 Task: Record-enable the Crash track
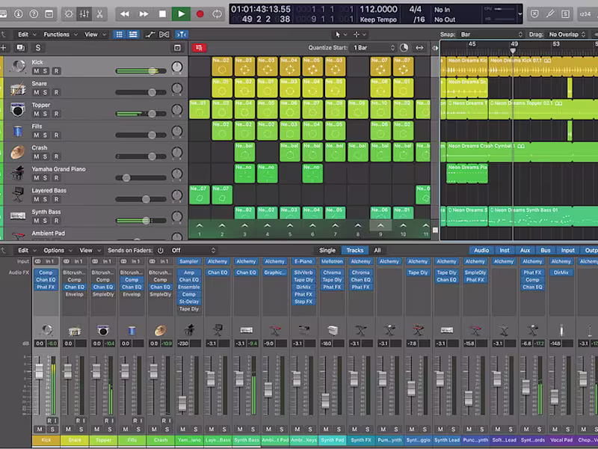point(56,156)
